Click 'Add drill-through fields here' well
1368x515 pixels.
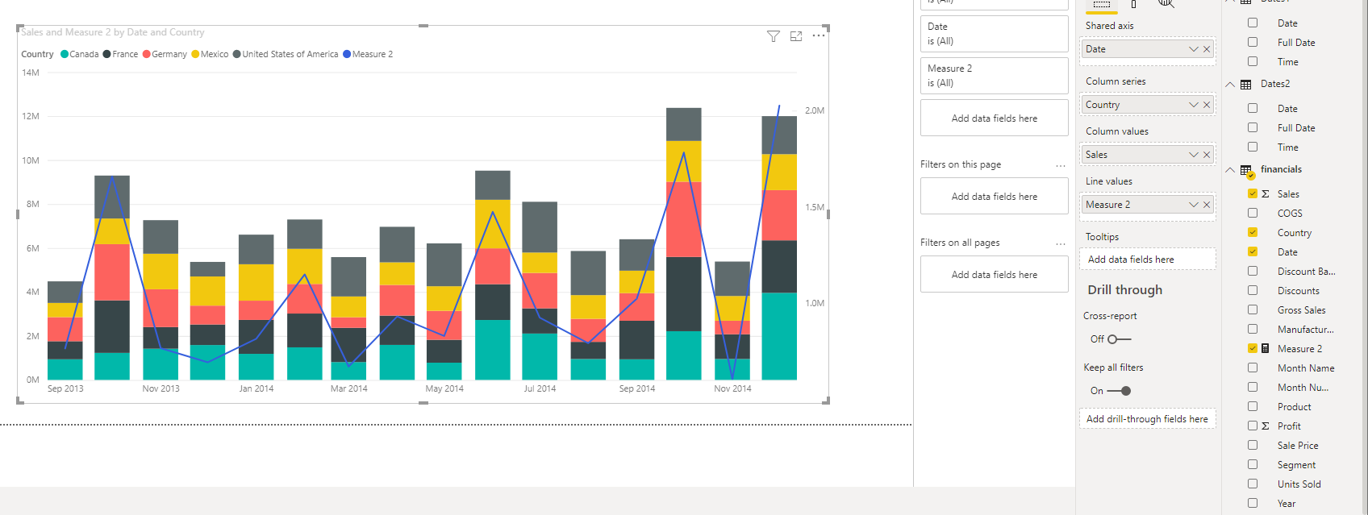(1148, 419)
